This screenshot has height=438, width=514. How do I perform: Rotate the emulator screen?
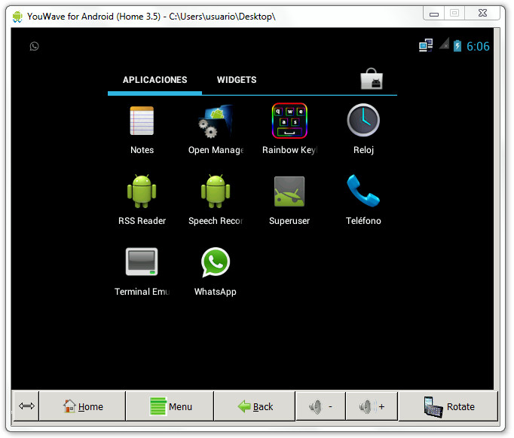pos(448,406)
